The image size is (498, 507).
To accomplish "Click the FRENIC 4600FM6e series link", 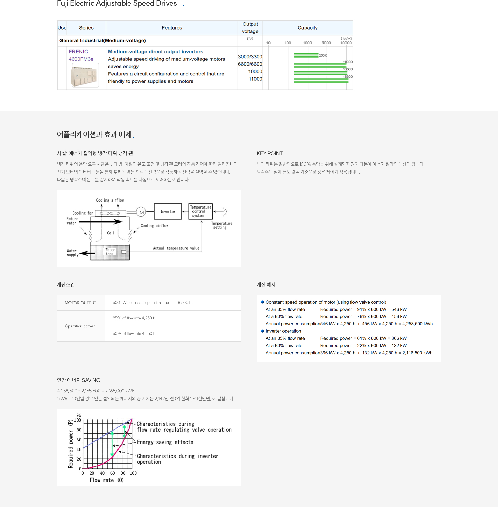I will [x=81, y=55].
